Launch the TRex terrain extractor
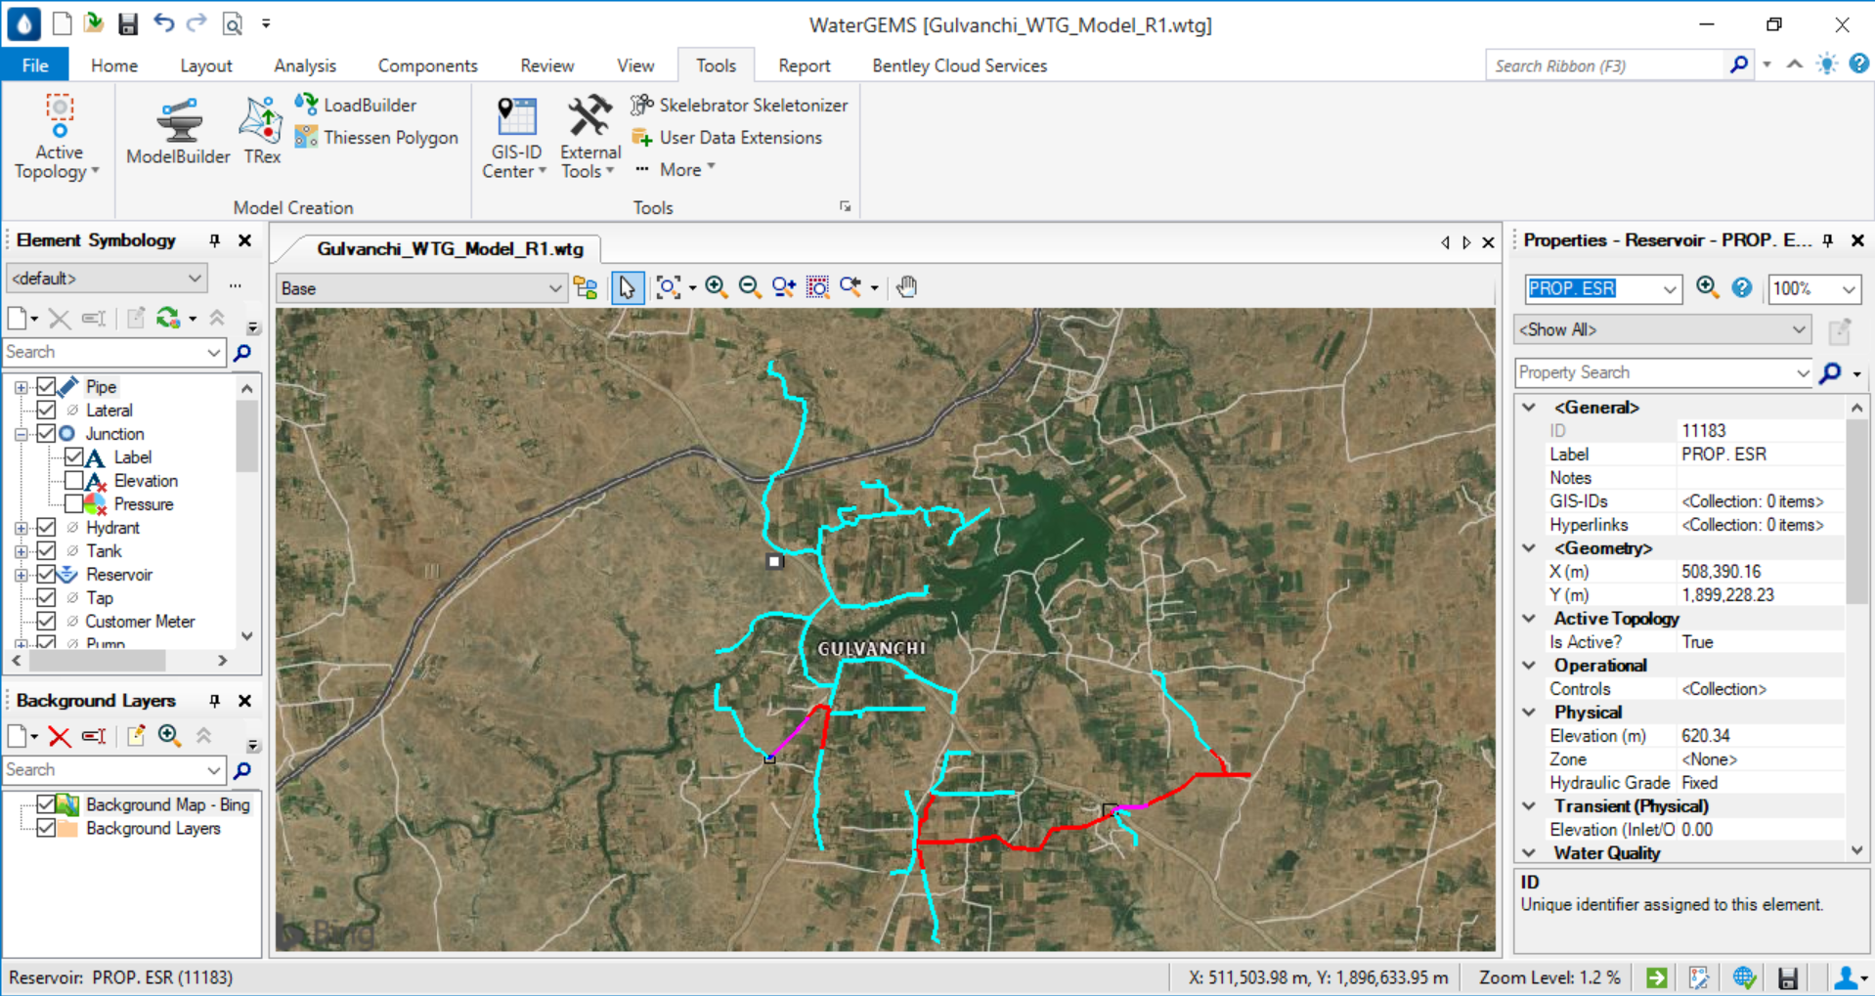 pos(261,132)
